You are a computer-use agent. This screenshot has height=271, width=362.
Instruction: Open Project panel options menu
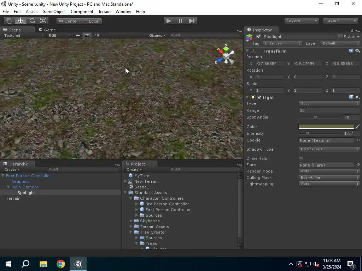(x=239, y=165)
